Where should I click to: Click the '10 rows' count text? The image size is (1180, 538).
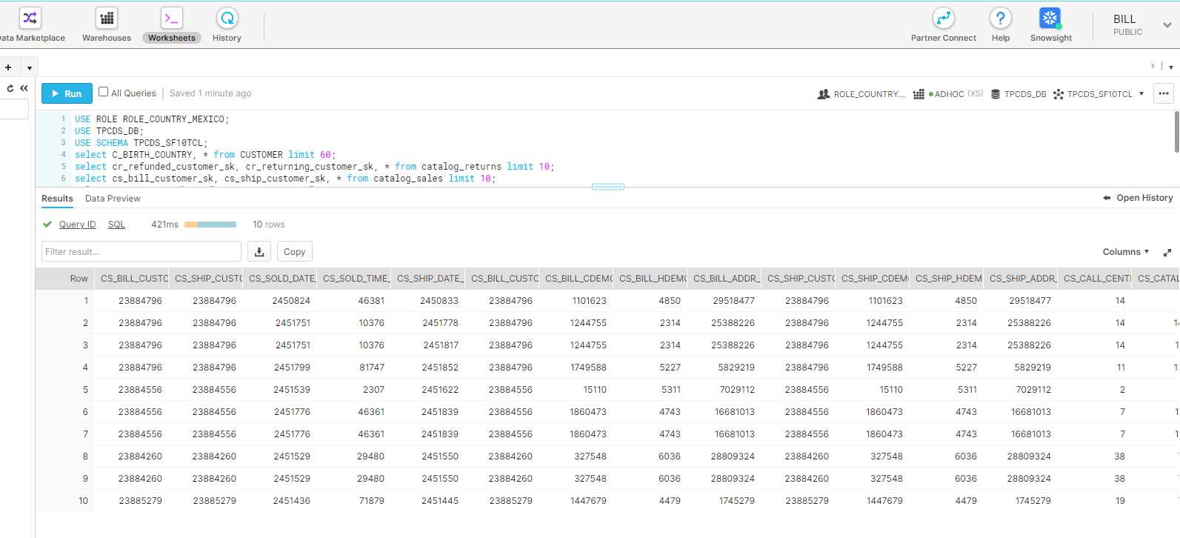click(x=269, y=225)
